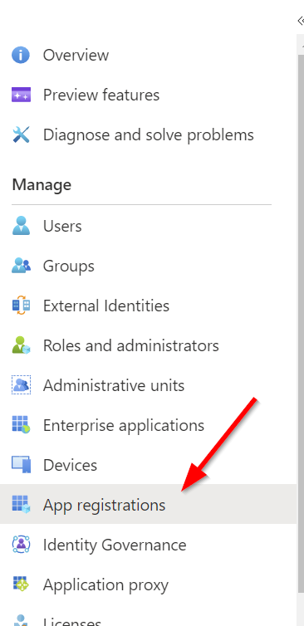Open the Preview features text link
Viewport: 304px width, 626px height.
point(101,95)
